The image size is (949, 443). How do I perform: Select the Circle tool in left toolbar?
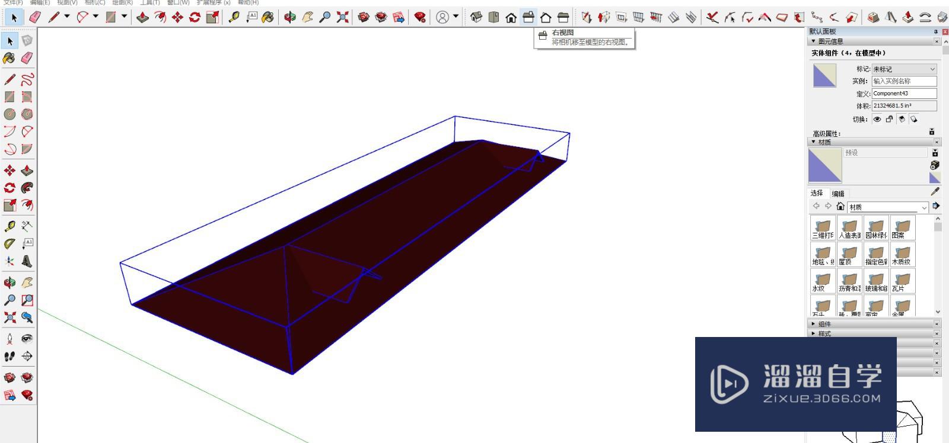click(9, 114)
